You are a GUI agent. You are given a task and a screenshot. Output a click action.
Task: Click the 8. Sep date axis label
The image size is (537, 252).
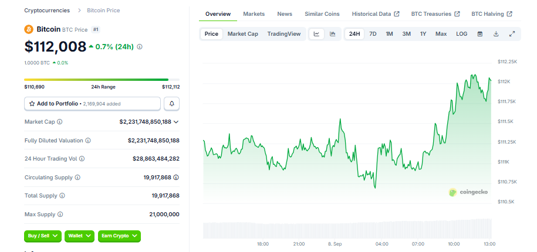(x=335, y=244)
